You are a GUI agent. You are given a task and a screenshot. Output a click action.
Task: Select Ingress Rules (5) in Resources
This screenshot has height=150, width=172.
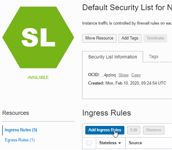pyautogui.click(x=21, y=130)
